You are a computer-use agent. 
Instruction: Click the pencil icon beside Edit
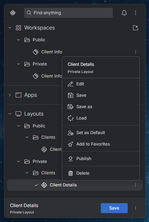(71, 84)
